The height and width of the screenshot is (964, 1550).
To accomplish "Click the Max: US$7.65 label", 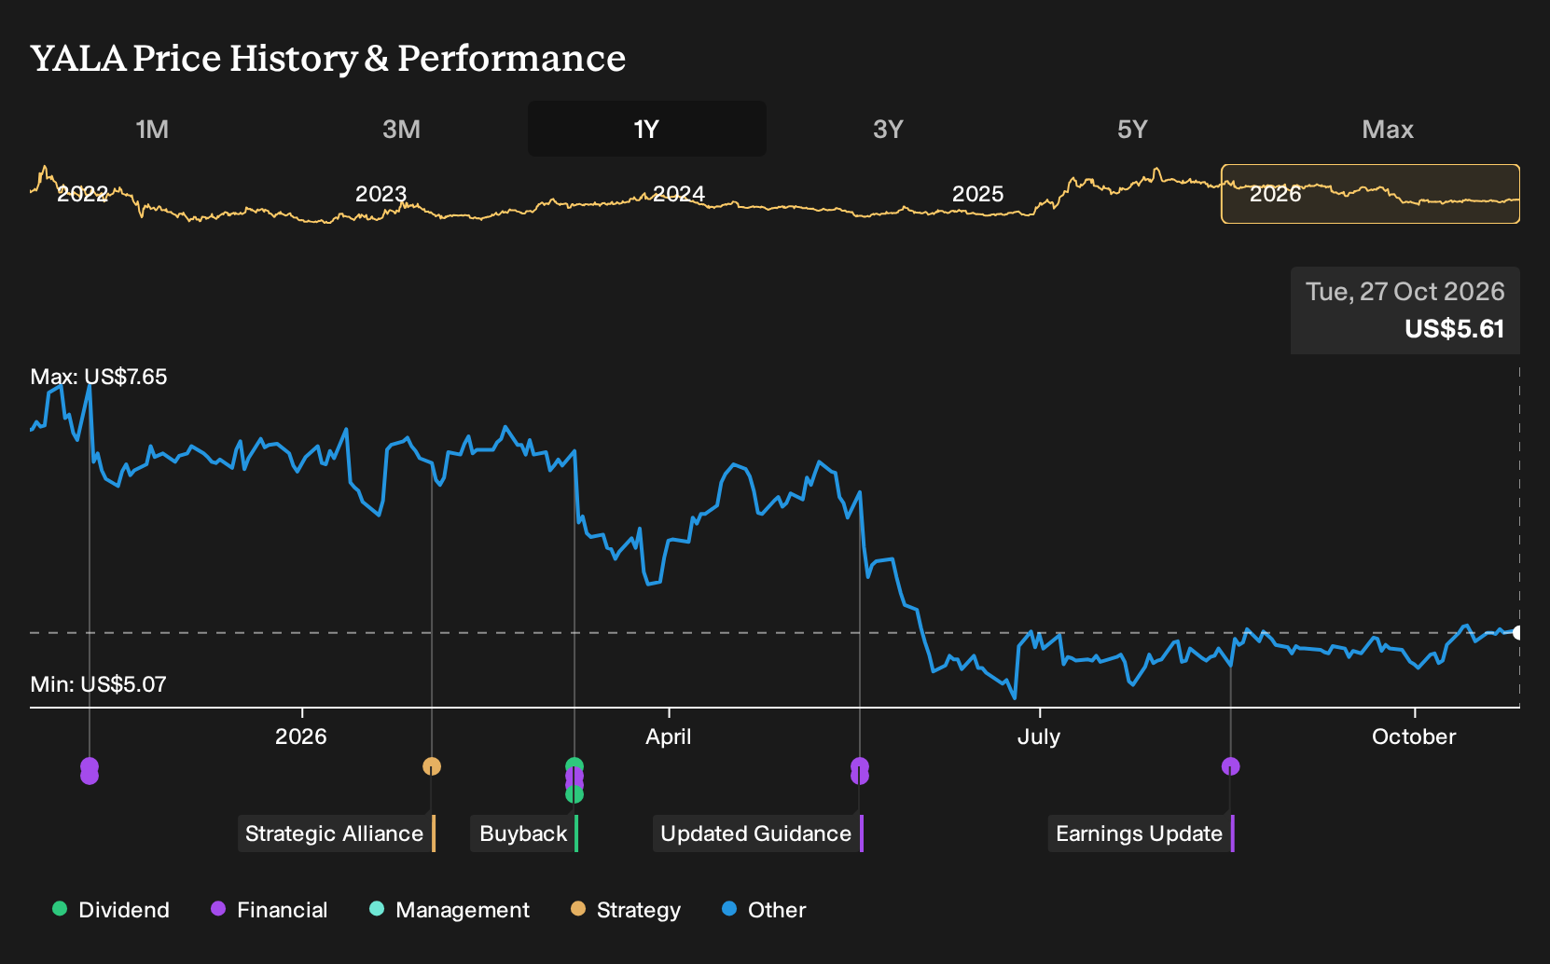I will pyautogui.click(x=99, y=377).
